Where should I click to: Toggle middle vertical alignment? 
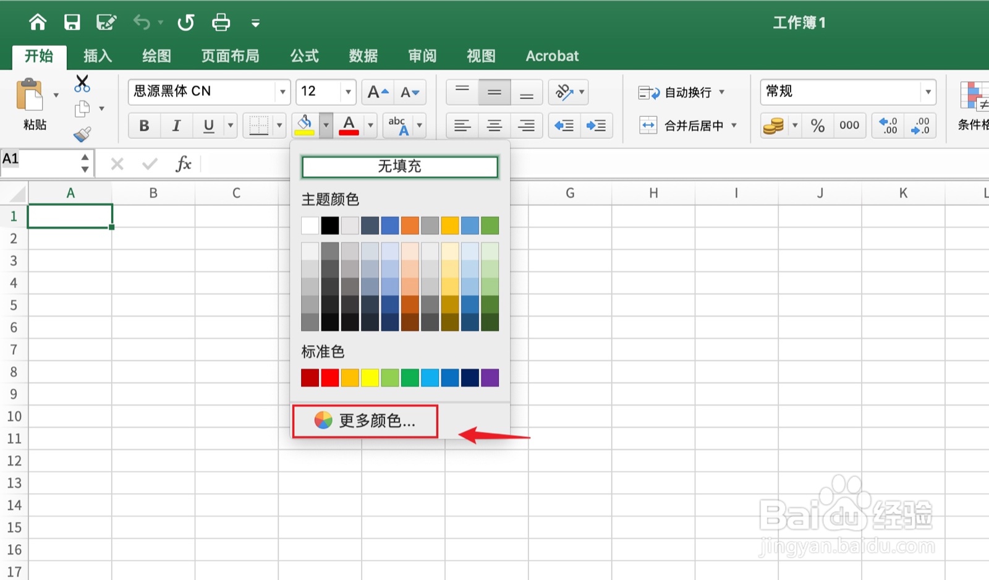(494, 92)
